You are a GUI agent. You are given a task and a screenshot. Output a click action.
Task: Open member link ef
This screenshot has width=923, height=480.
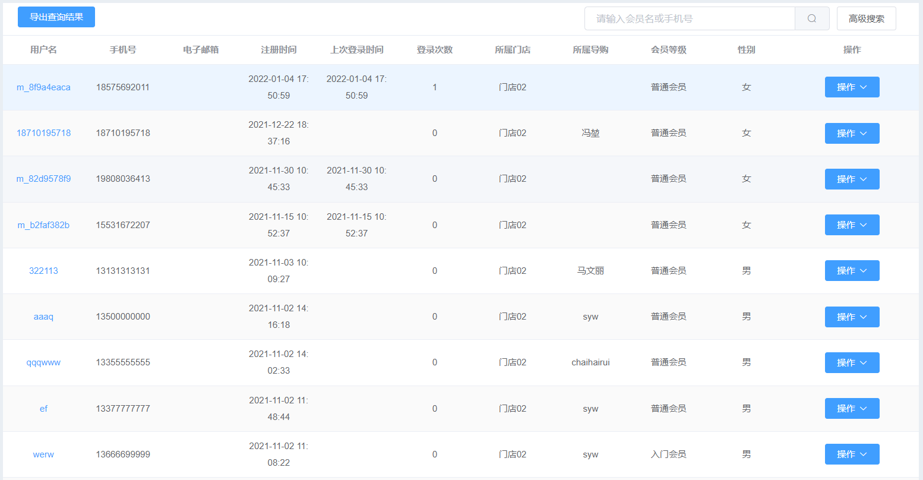click(x=43, y=409)
